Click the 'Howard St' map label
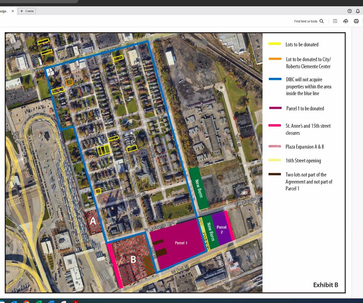 (x=137, y=196)
